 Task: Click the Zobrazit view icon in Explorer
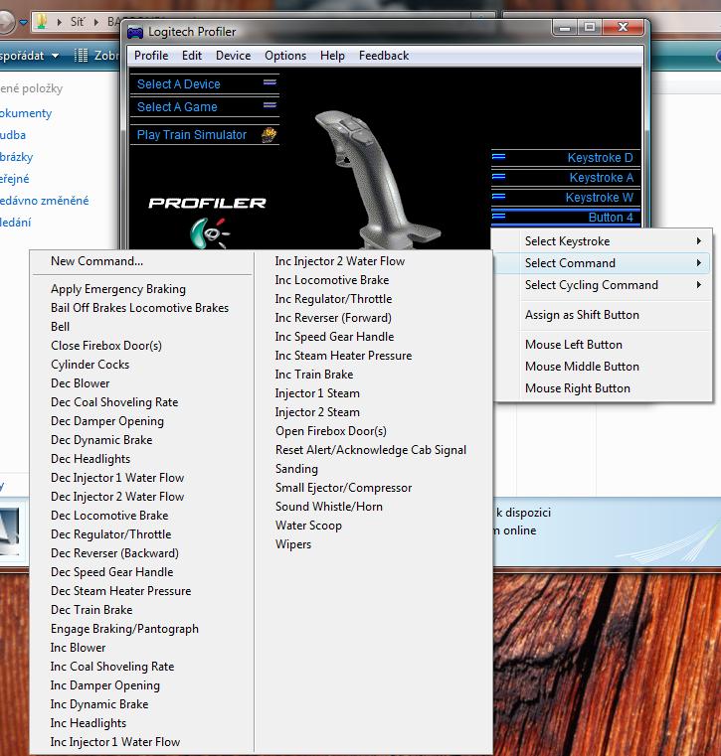click(81, 56)
